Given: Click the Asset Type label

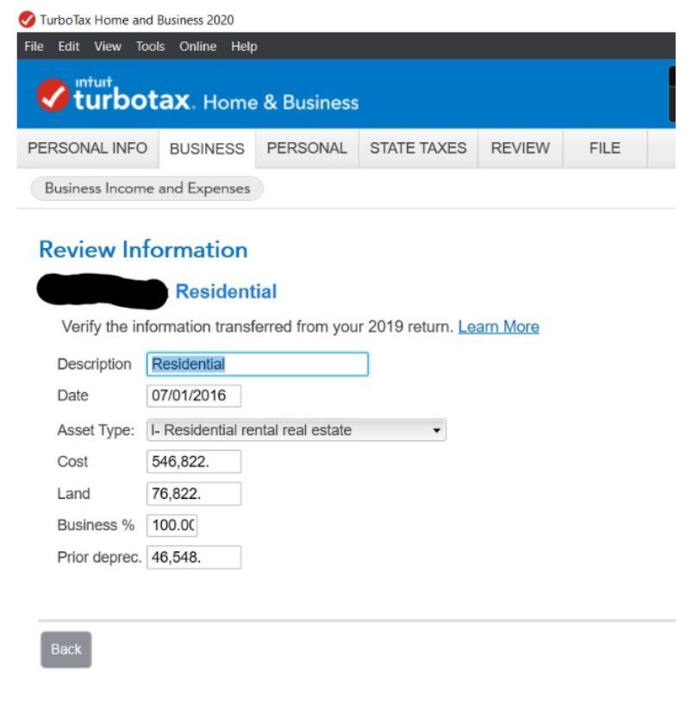Looking at the screenshot, I should 96,430.
